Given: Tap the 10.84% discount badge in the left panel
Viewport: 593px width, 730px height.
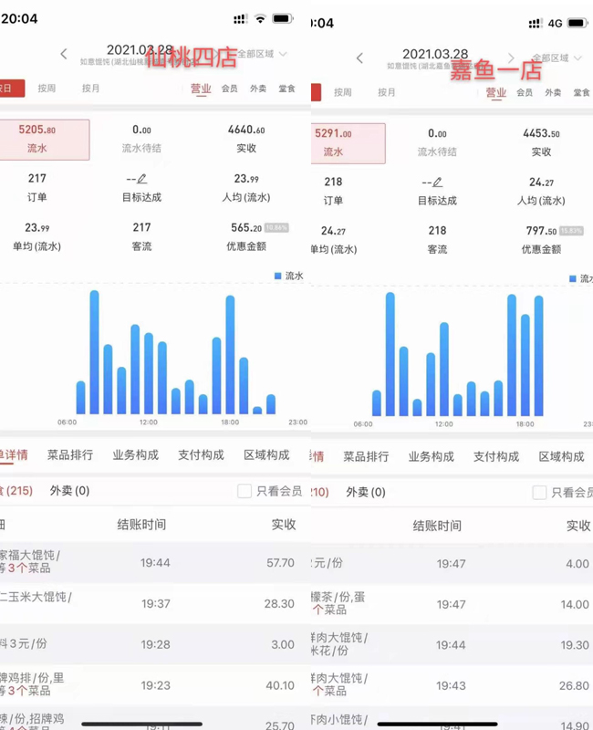Looking at the screenshot, I should pyautogui.click(x=276, y=227).
